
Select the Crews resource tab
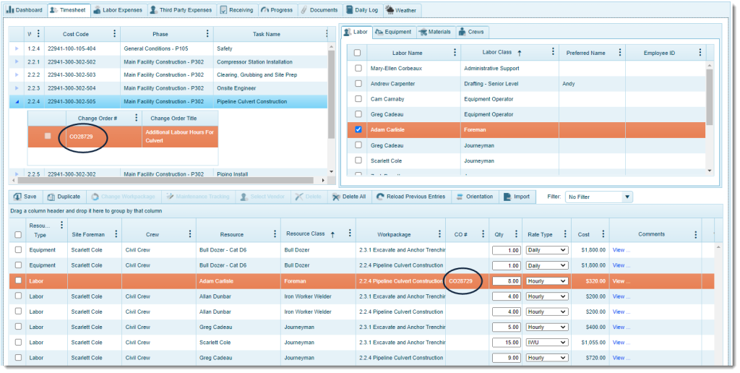(x=471, y=32)
